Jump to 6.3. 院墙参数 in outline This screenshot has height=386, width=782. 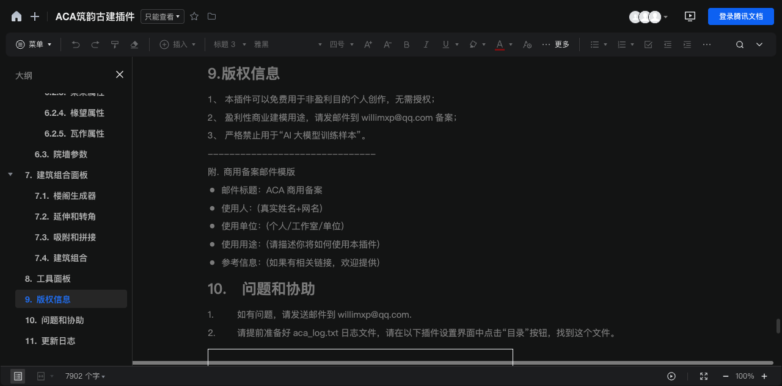(61, 154)
